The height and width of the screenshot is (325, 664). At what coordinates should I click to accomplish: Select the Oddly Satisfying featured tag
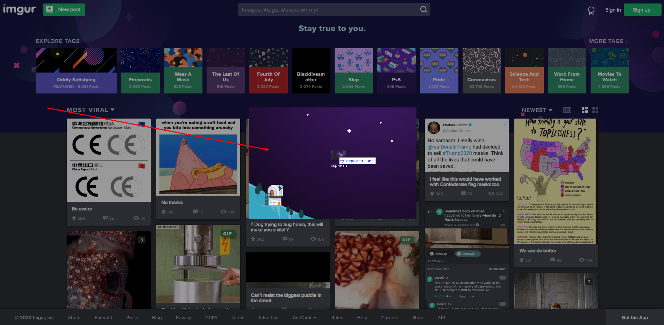(76, 71)
